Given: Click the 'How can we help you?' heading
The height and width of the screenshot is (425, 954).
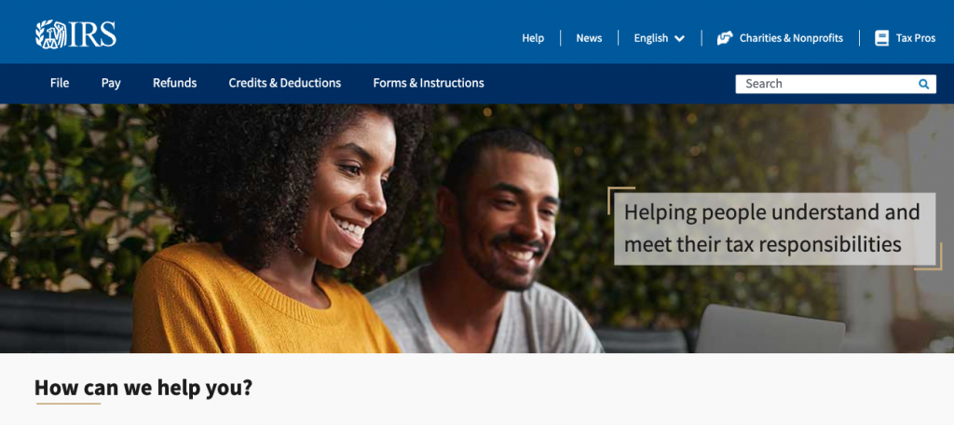Looking at the screenshot, I should click(x=143, y=387).
